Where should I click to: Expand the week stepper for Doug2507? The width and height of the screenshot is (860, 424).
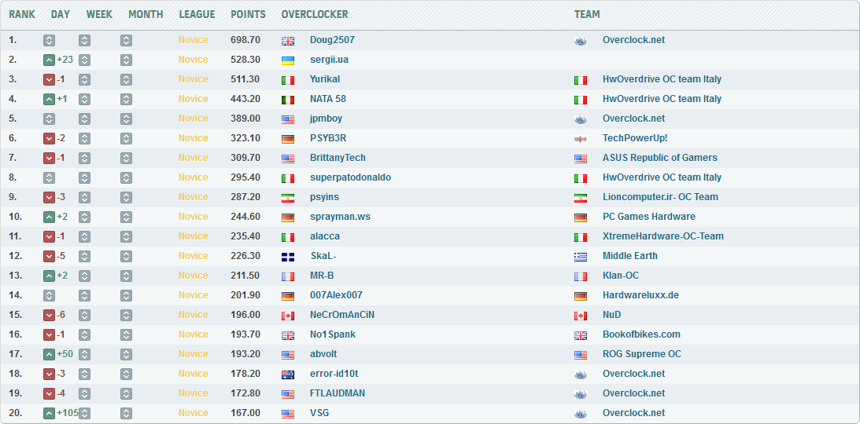click(x=84, y=40)
